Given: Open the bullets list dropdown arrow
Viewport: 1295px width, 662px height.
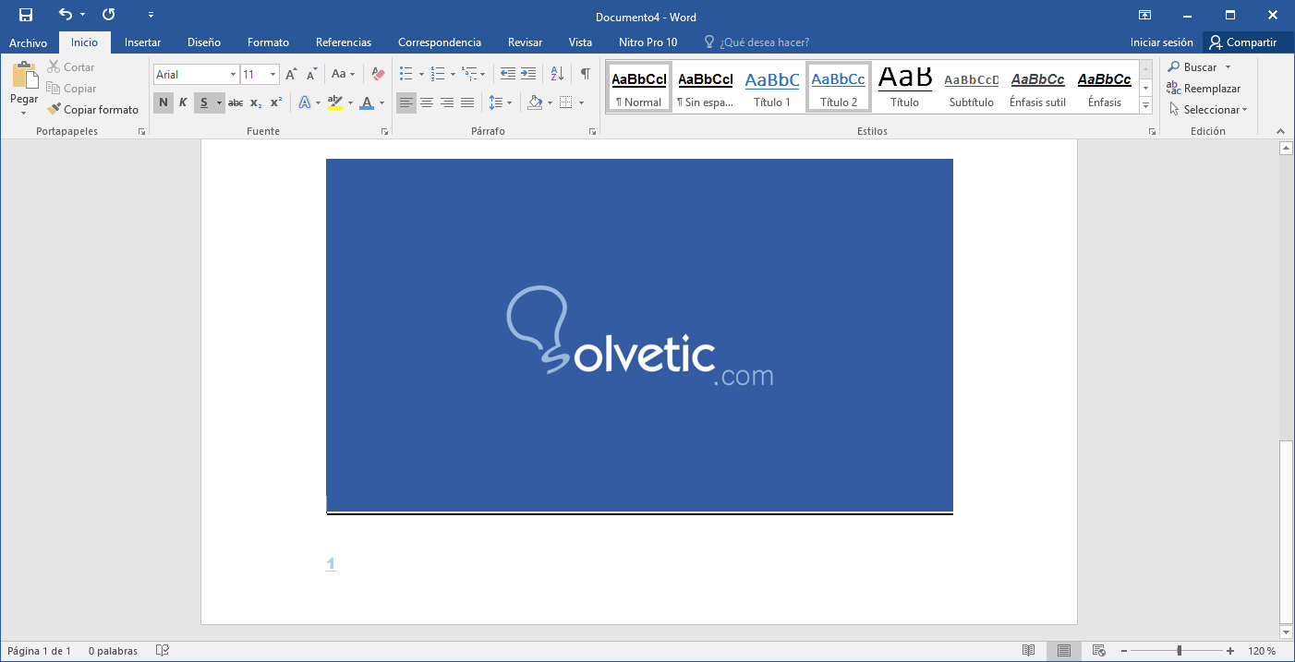Looking at the screenshot, I should pyautogui.click(x=421, y=75).
